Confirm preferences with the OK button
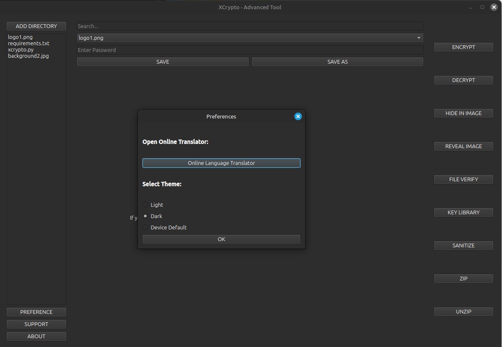This screenshot has width=502, height=347. coord(221,239)
